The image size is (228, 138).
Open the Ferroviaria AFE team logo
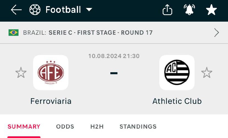point(51,73)
